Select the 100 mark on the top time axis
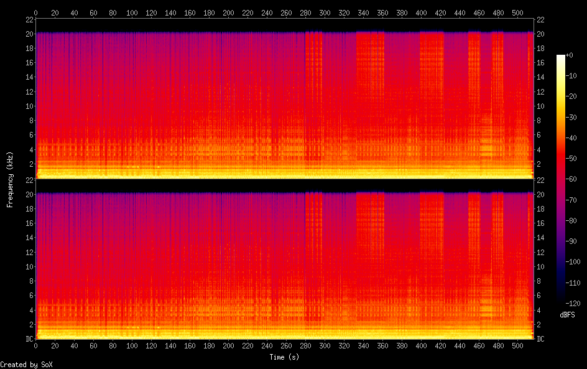This screenshot has height=369, width=587. (132, 12)
